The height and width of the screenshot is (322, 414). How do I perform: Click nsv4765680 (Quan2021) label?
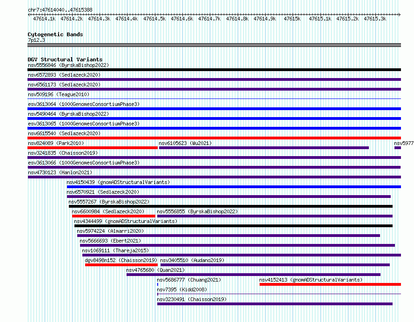point(155,270)
